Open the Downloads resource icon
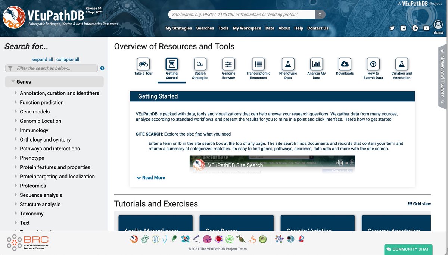This screenshot has width=448, height=255. tap(345, 63)
